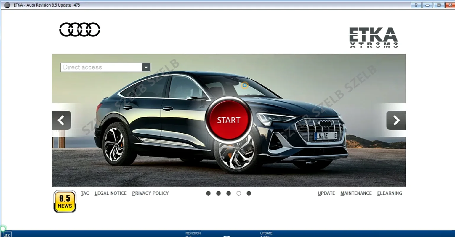
Task: Click the red START button
Action: [228, 120]
